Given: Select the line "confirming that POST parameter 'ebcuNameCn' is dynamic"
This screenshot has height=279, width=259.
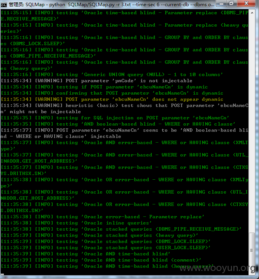Looking at the screenshot, I should 112,93.
